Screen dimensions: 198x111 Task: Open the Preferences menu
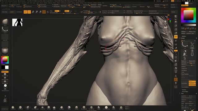63,3
